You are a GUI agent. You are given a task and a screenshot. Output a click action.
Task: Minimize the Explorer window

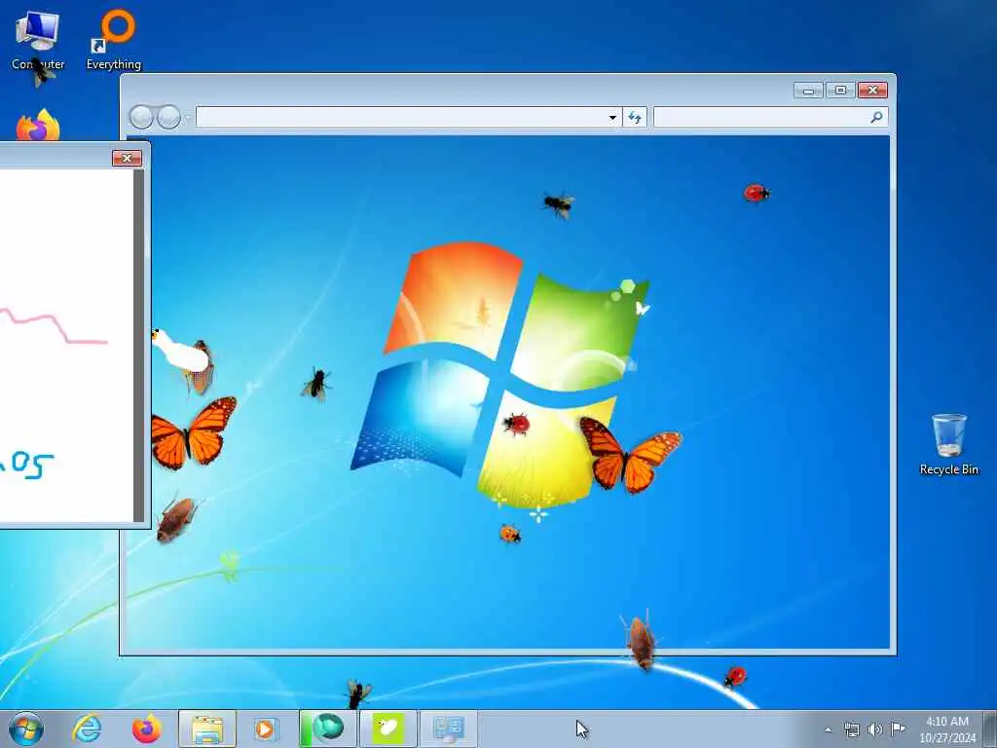coord(808,91)
